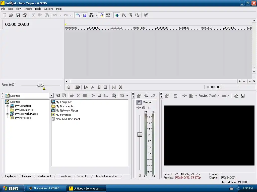Viewport: 257px width, 192px height.
Task: Toggle Lock Envelopes to Events button
Action: pyautogui.click(x=102, y=15)
